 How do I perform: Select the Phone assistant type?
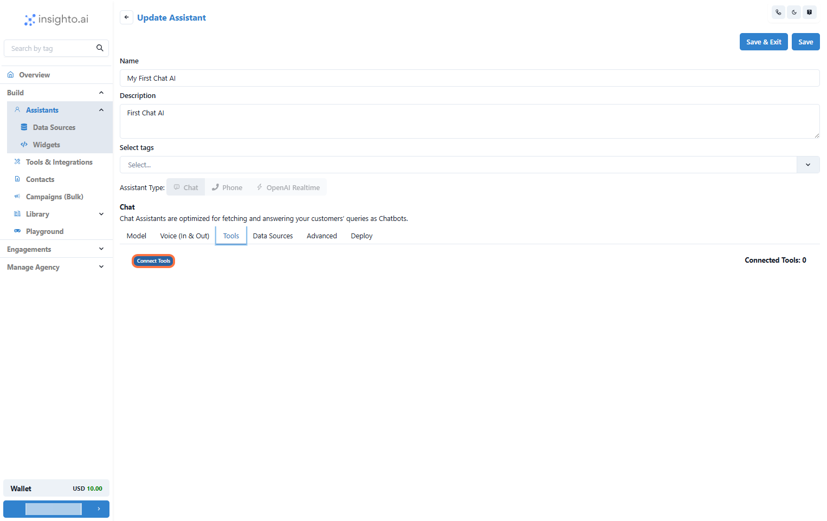[227, 187]
